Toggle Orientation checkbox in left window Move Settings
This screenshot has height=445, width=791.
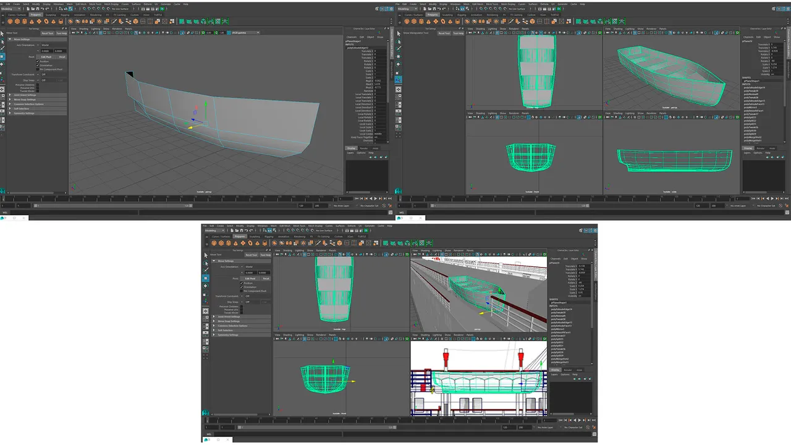[38, 66]
